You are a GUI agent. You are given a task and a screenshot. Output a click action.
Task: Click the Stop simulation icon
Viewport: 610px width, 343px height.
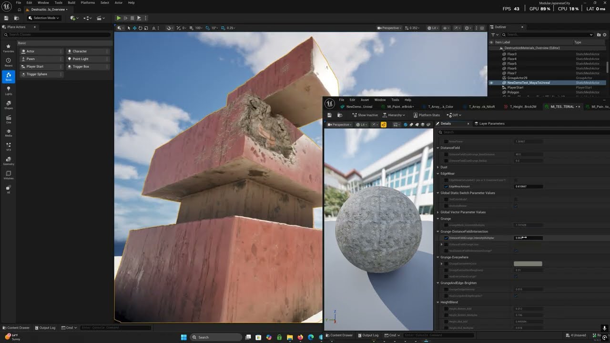click(x=132, y=18)
